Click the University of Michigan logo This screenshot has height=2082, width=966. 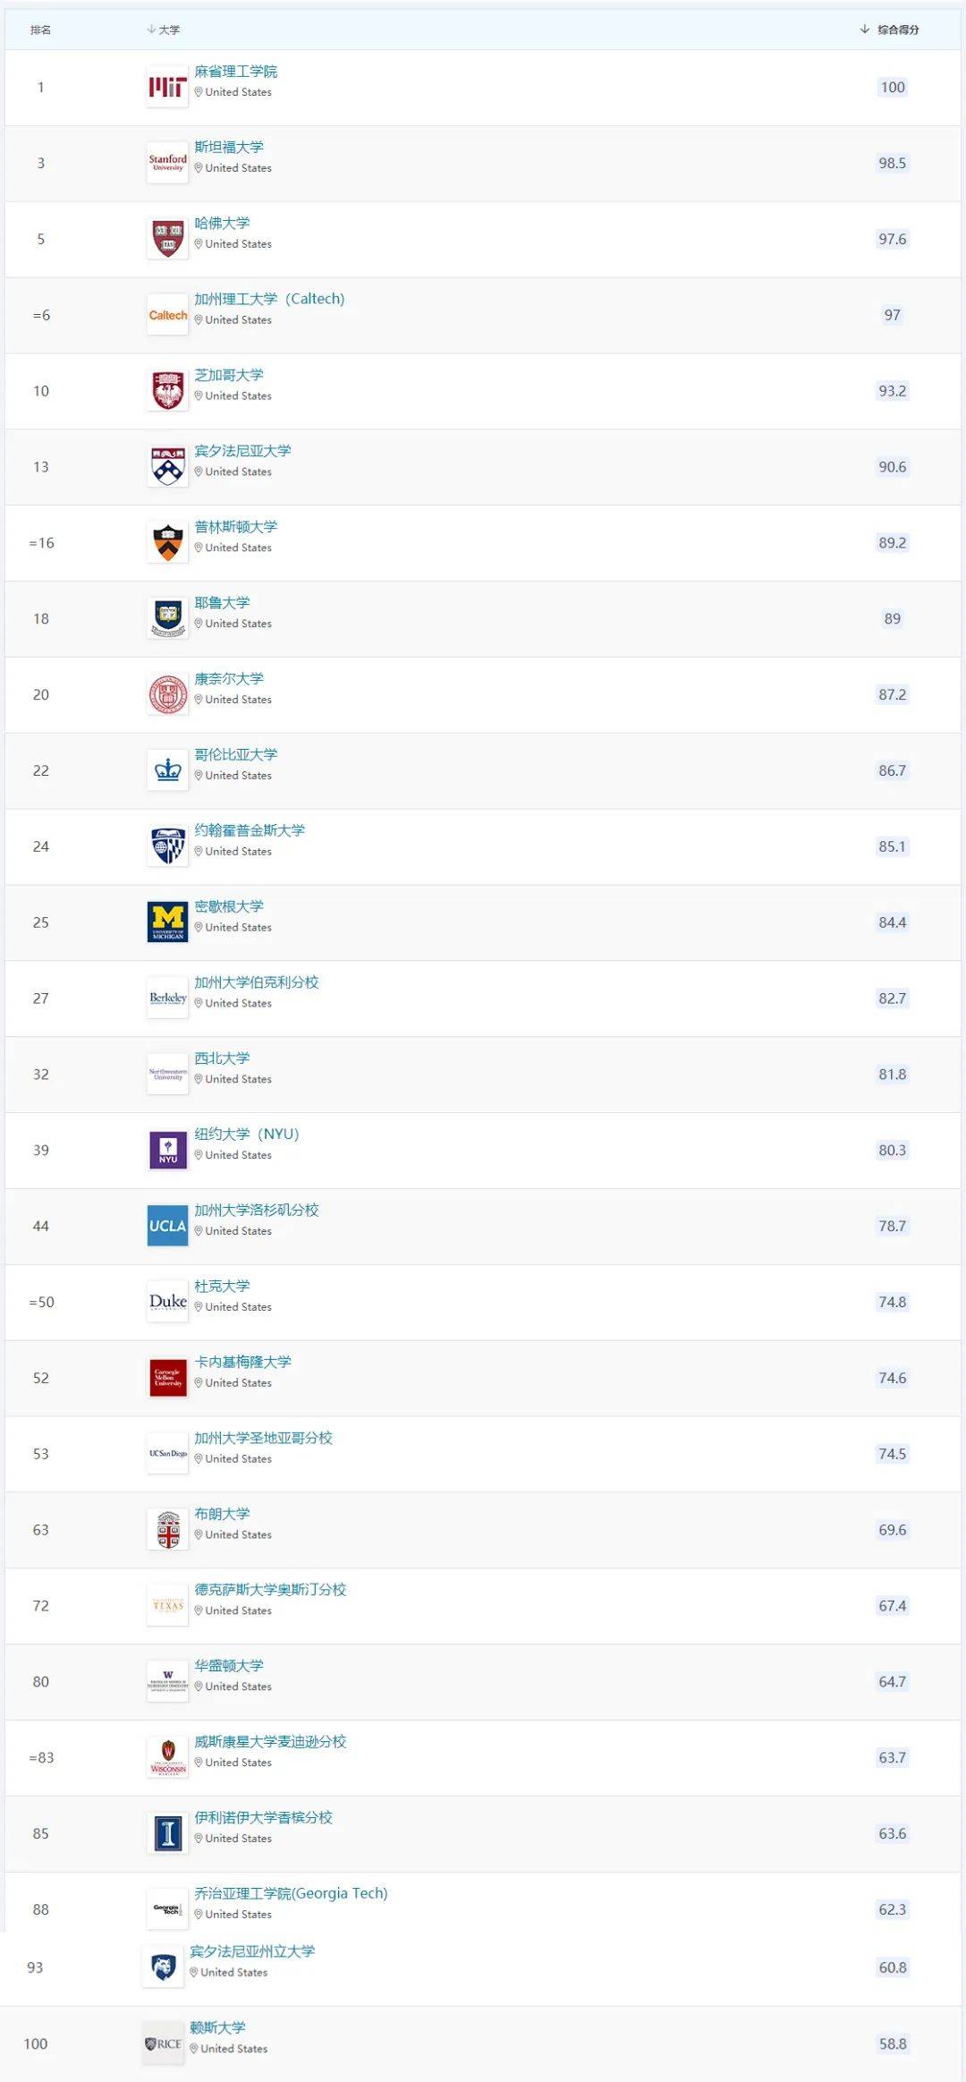click(x=167, y=922)
